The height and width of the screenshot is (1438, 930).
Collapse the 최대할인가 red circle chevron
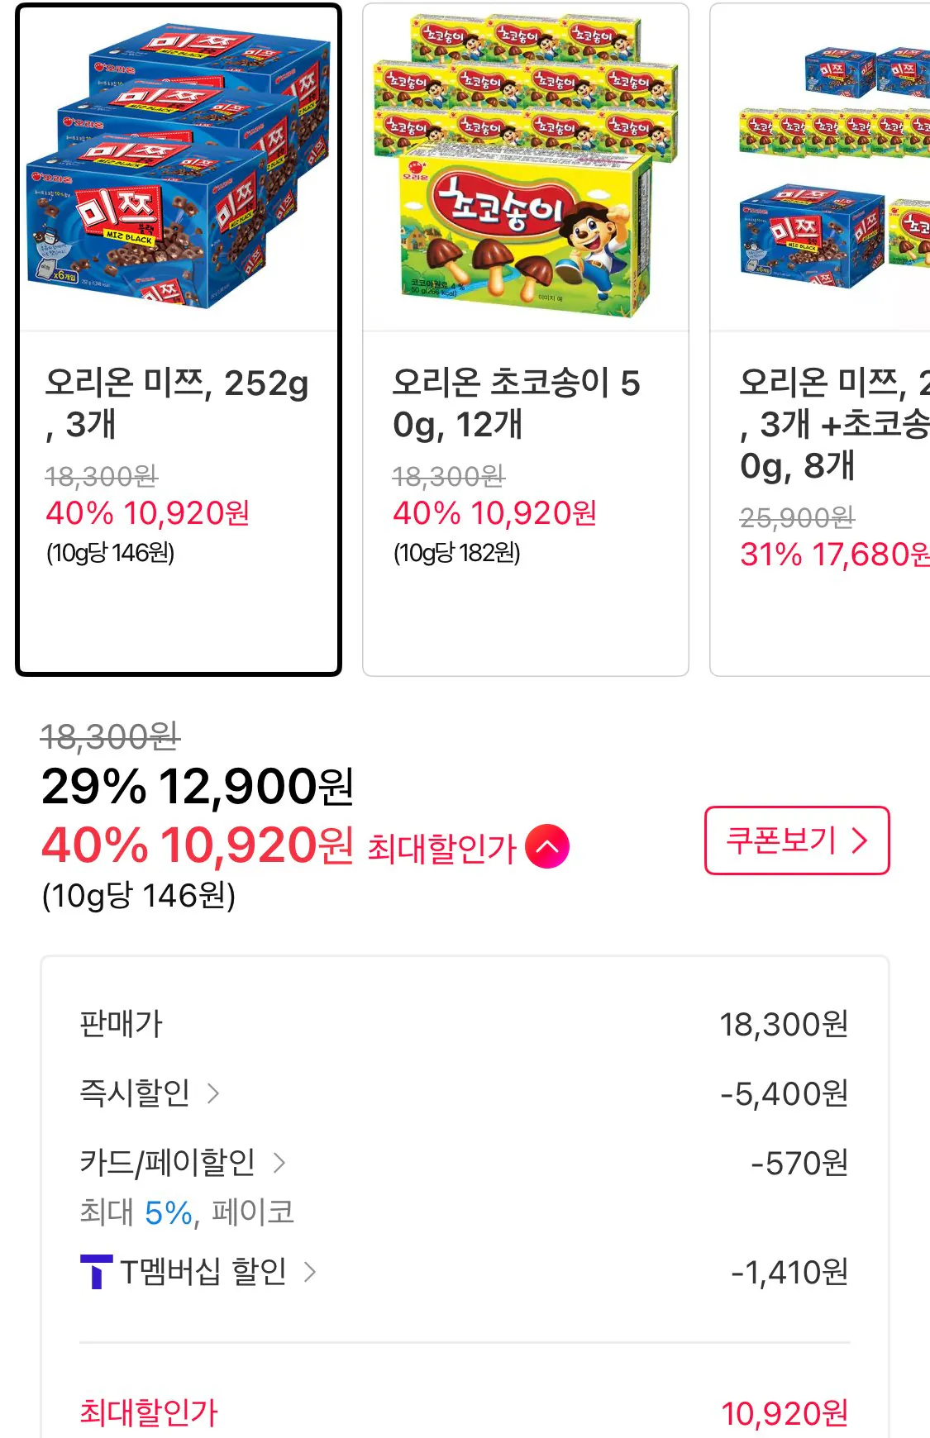point(547,847)
